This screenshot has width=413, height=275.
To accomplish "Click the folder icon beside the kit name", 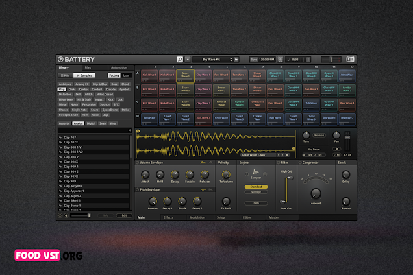I will point(236,60).
